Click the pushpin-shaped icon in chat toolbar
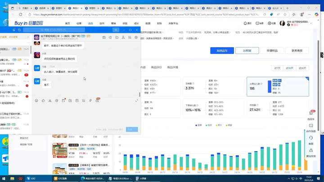324x182 pixels. 90,101
